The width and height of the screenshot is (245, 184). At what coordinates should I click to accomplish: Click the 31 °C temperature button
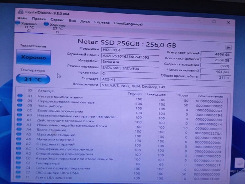click(33, 79)
